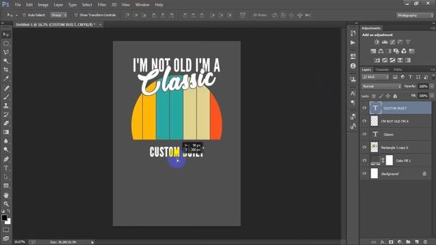
Task: Select the Eraser tool
Action: click(x=6, y=123)
